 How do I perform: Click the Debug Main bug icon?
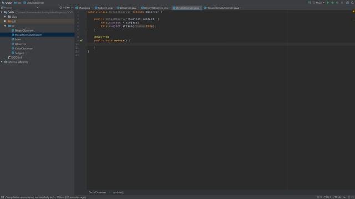click(333, 3)
